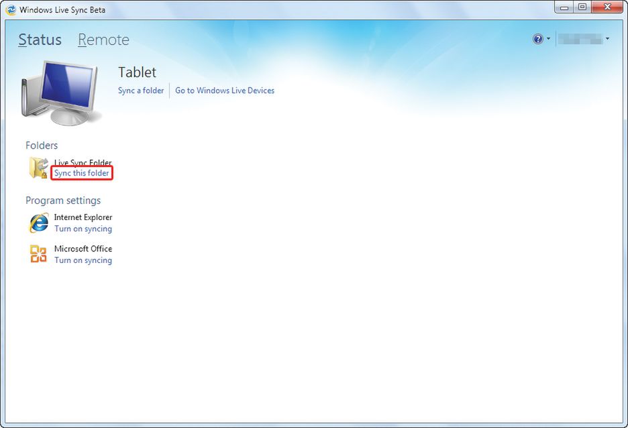Select the Sync this folder link
The height and width of the screenshot is (428, 628).
click(x=82, y=173)
